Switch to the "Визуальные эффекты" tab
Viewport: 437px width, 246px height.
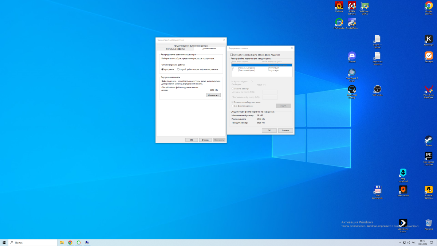pyautogui.click(x=175, y=48)
